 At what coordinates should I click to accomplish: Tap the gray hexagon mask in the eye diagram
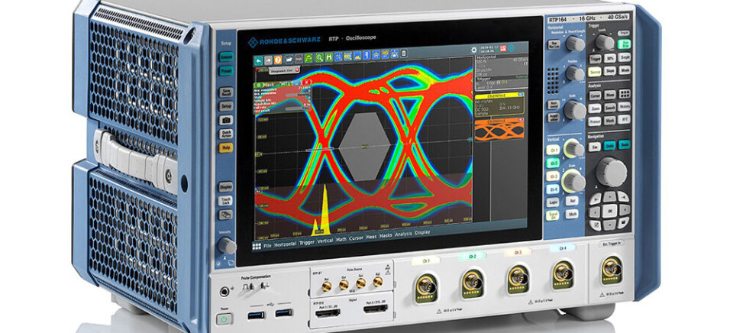[x=364, y=146]
